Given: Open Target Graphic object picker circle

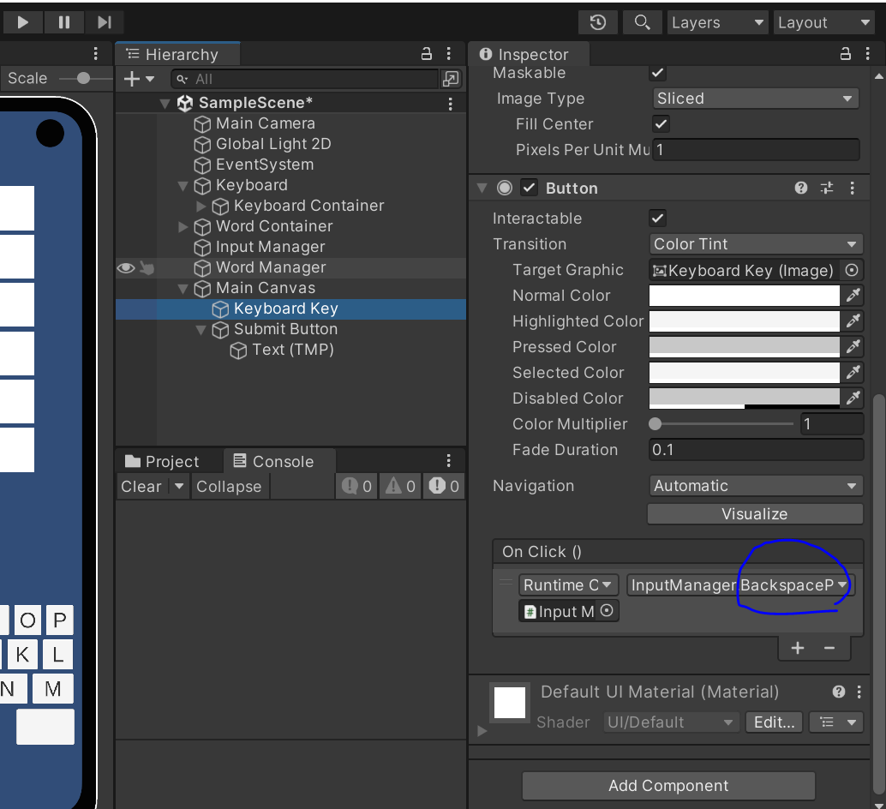Looking at the screenshot, I should click(x=852, y=271).
